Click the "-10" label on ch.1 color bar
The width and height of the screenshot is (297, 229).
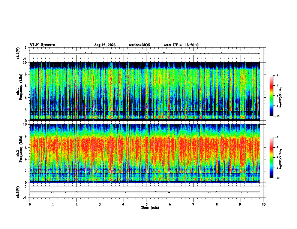(x=277, y=116)
